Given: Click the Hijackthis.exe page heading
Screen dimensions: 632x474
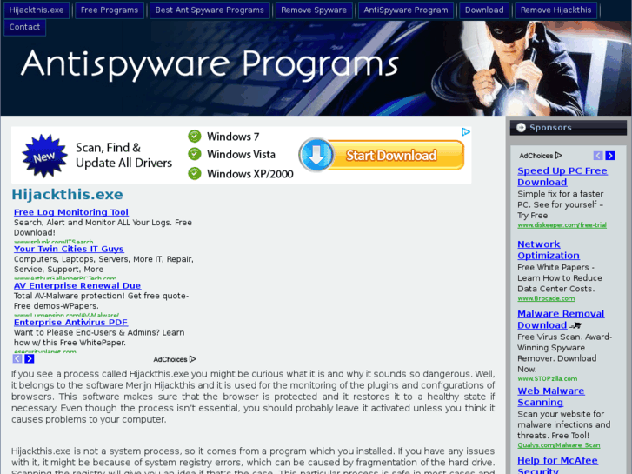Looking at the screenshot, I should (67, 195).
